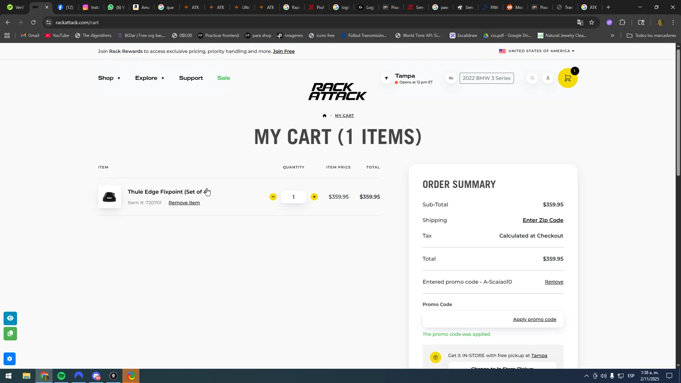Click the taskbar clock and date

(x=650, y=376)
